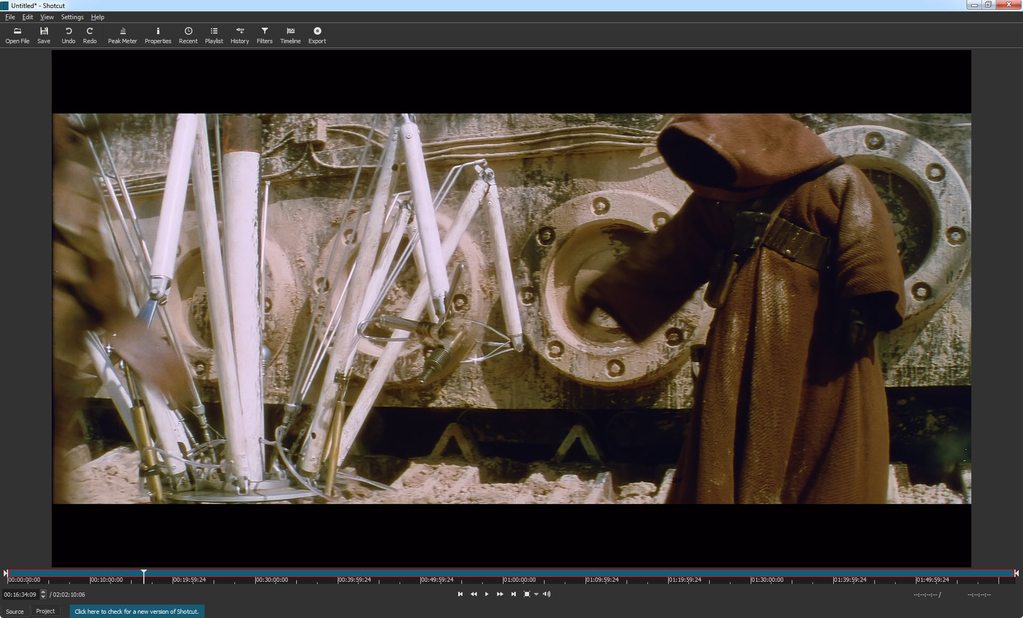Viewport: 1023px width, 618px height.
Task: Click the timecode stepper arrows
Action: (x=43, y=595)
